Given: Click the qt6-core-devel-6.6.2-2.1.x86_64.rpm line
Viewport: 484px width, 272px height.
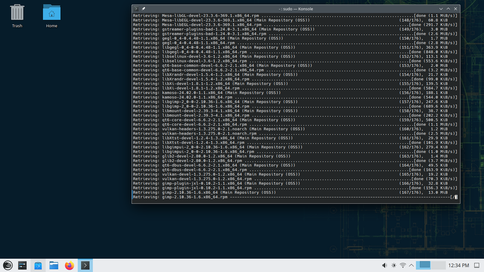Looking at the screenshot, I should [x=295, y=124].
